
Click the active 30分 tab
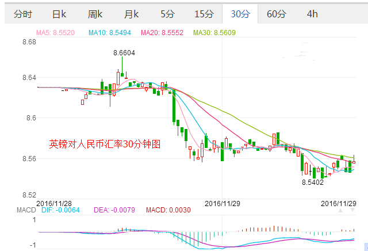(x=239, y=14)
